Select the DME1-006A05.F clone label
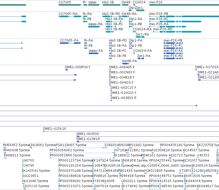 (x=122, y=67)
